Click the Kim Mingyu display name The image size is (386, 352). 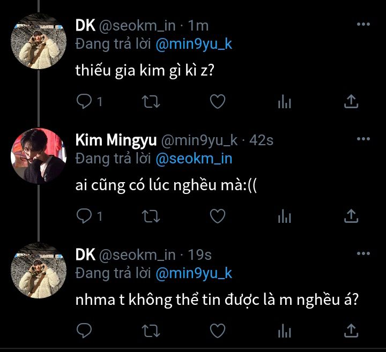coord(116,140)
